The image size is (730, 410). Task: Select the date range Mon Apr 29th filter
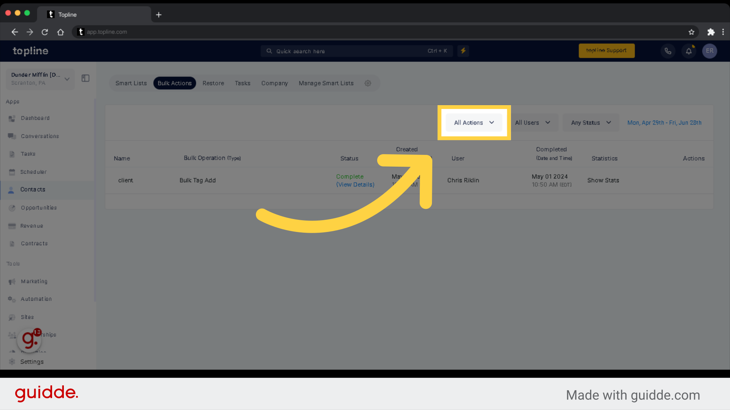(x=665, y=123)
